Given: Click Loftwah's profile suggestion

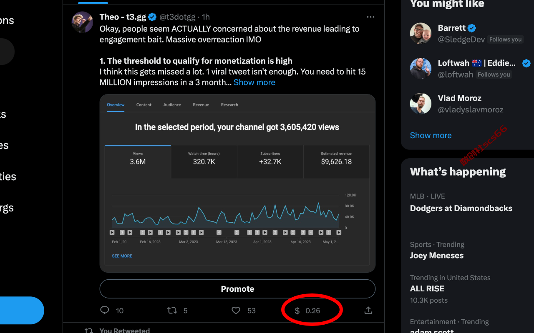Looking at the screenshot, I should (x=467, y=68).
